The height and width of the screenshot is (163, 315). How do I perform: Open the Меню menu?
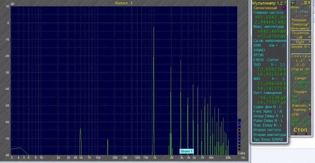tap(295, 7)
